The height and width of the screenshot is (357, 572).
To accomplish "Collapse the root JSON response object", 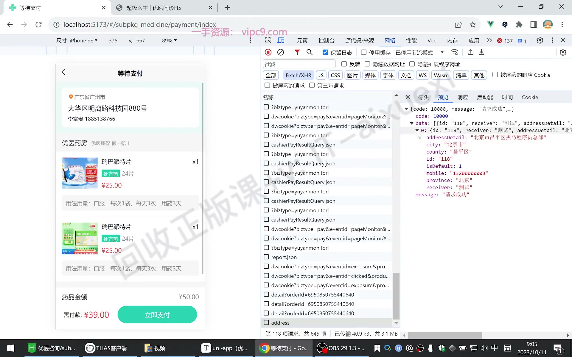I will [406, 109].
